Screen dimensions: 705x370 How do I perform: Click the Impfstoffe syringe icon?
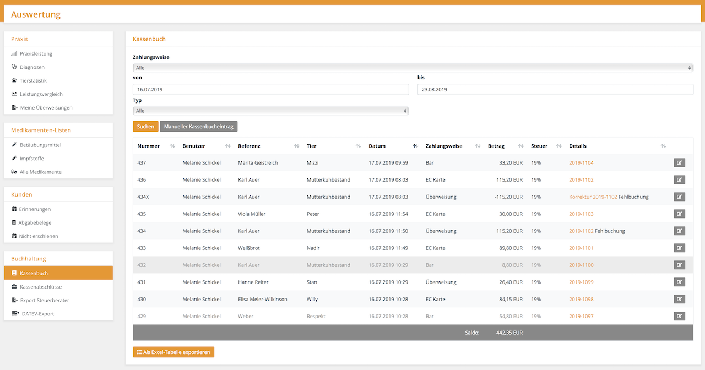coord(14,159)
